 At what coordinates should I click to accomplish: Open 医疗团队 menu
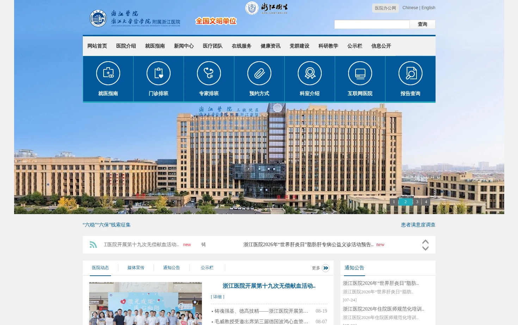pos(213,46)
